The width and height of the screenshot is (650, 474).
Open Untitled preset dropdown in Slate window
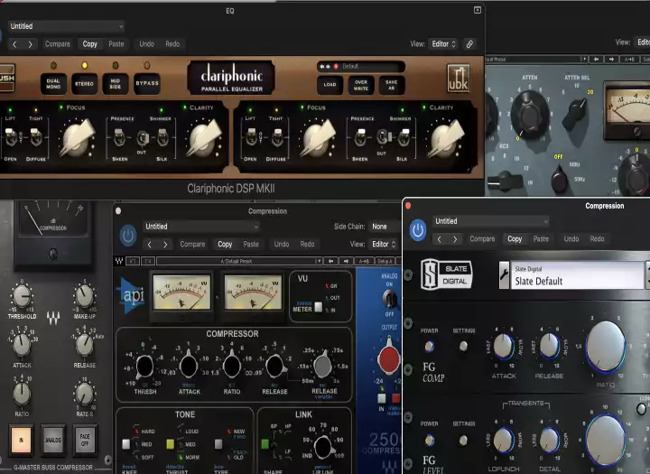pyautogui.click(x=491, y=221)
